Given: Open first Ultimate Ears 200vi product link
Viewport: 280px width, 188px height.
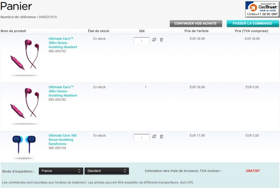Looking at the screenshot, I should pyautogui.click(x=63, y=43).
